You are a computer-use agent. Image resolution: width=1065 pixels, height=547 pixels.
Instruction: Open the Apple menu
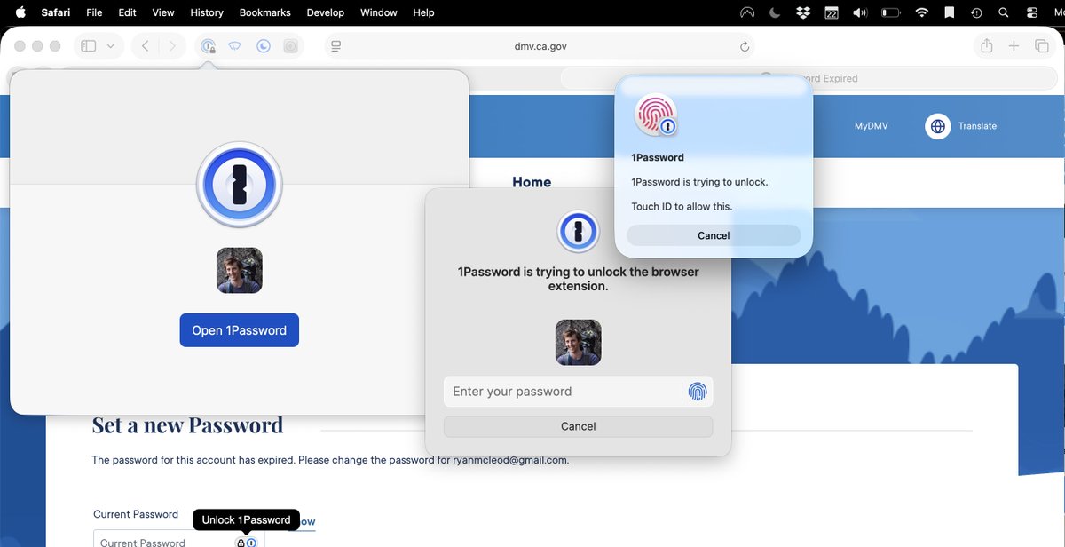(x=20, y=12)
